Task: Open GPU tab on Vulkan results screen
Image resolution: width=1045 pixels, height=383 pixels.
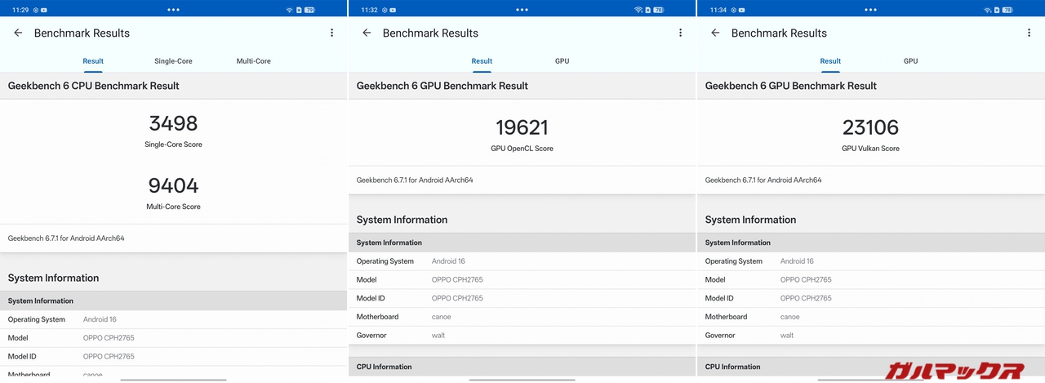Action: click(910, 61)
